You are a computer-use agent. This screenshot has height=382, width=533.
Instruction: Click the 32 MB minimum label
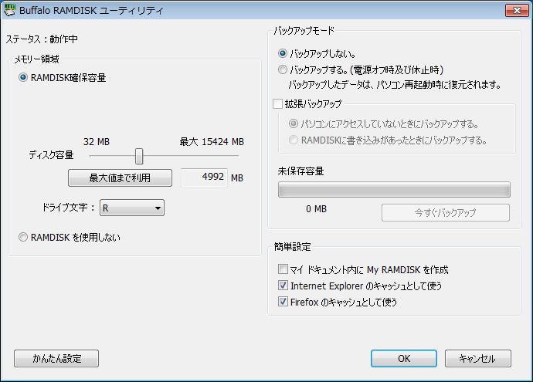coord(97,141)
